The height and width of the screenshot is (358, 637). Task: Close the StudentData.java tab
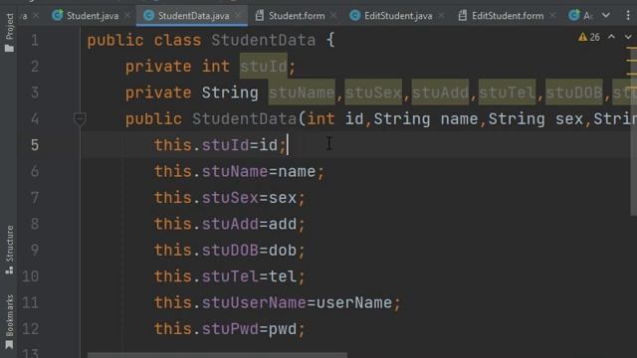pyautogui.click(x=238, y=16)
